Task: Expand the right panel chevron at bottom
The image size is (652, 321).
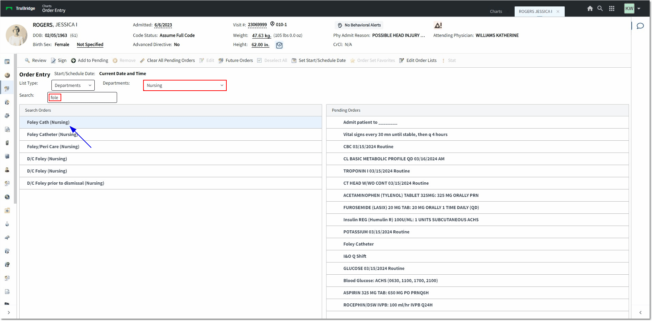Action: click(x=640, y=313)
